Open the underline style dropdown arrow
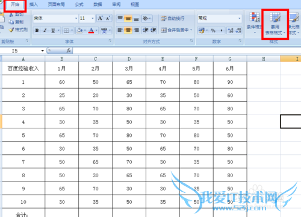The width and height of the screenshot is (301, 217). (59, 30)
